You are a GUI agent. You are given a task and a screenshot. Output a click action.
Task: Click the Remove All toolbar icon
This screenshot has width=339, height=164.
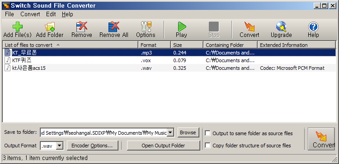point(114,27)
